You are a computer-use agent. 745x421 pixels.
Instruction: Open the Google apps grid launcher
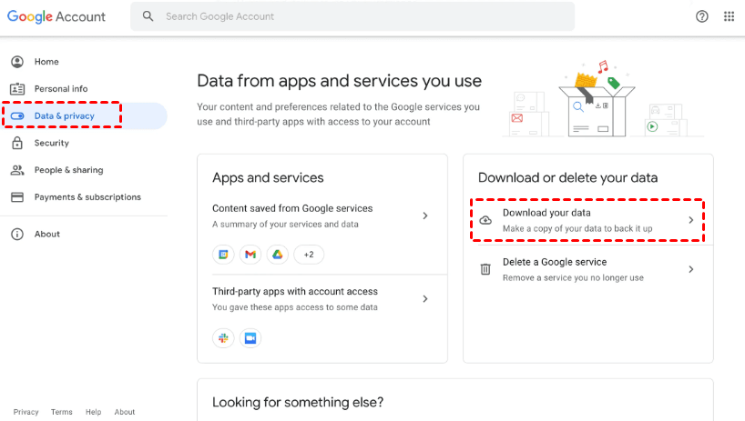pyautogui.click(x=729, y=16)
